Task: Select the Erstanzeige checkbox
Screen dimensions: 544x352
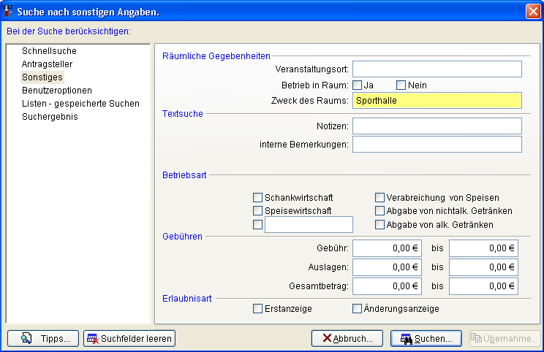Action: [257, 308]
